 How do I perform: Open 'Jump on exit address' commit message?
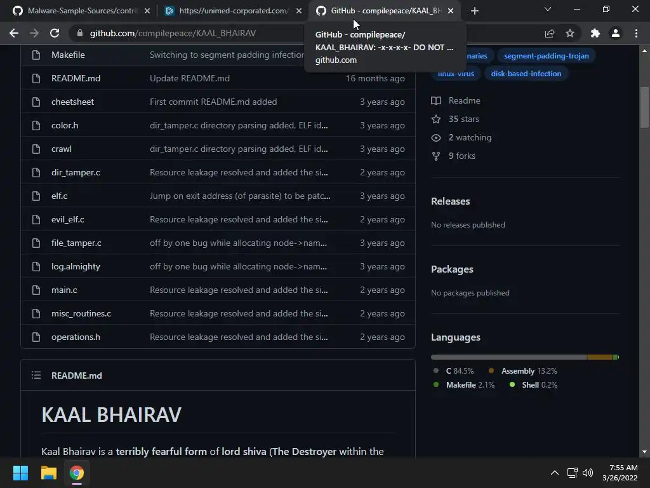click(240, 196)
